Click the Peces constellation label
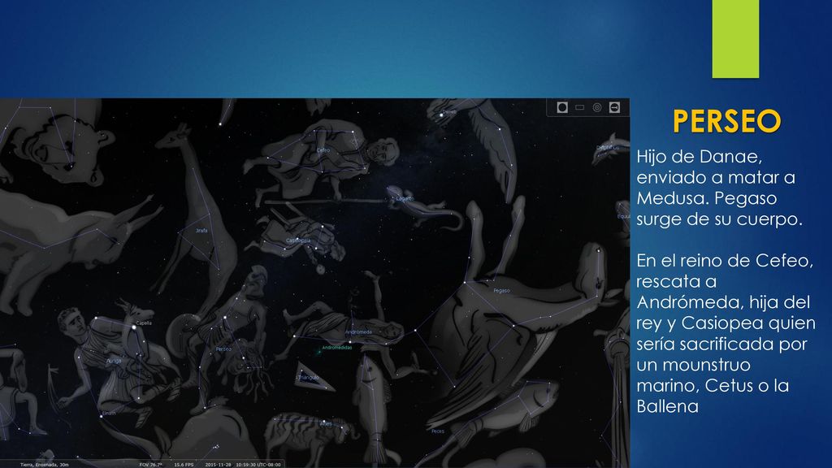Image resolution: width=832 pixels, height=468 pixels. (x=438, y=431)
